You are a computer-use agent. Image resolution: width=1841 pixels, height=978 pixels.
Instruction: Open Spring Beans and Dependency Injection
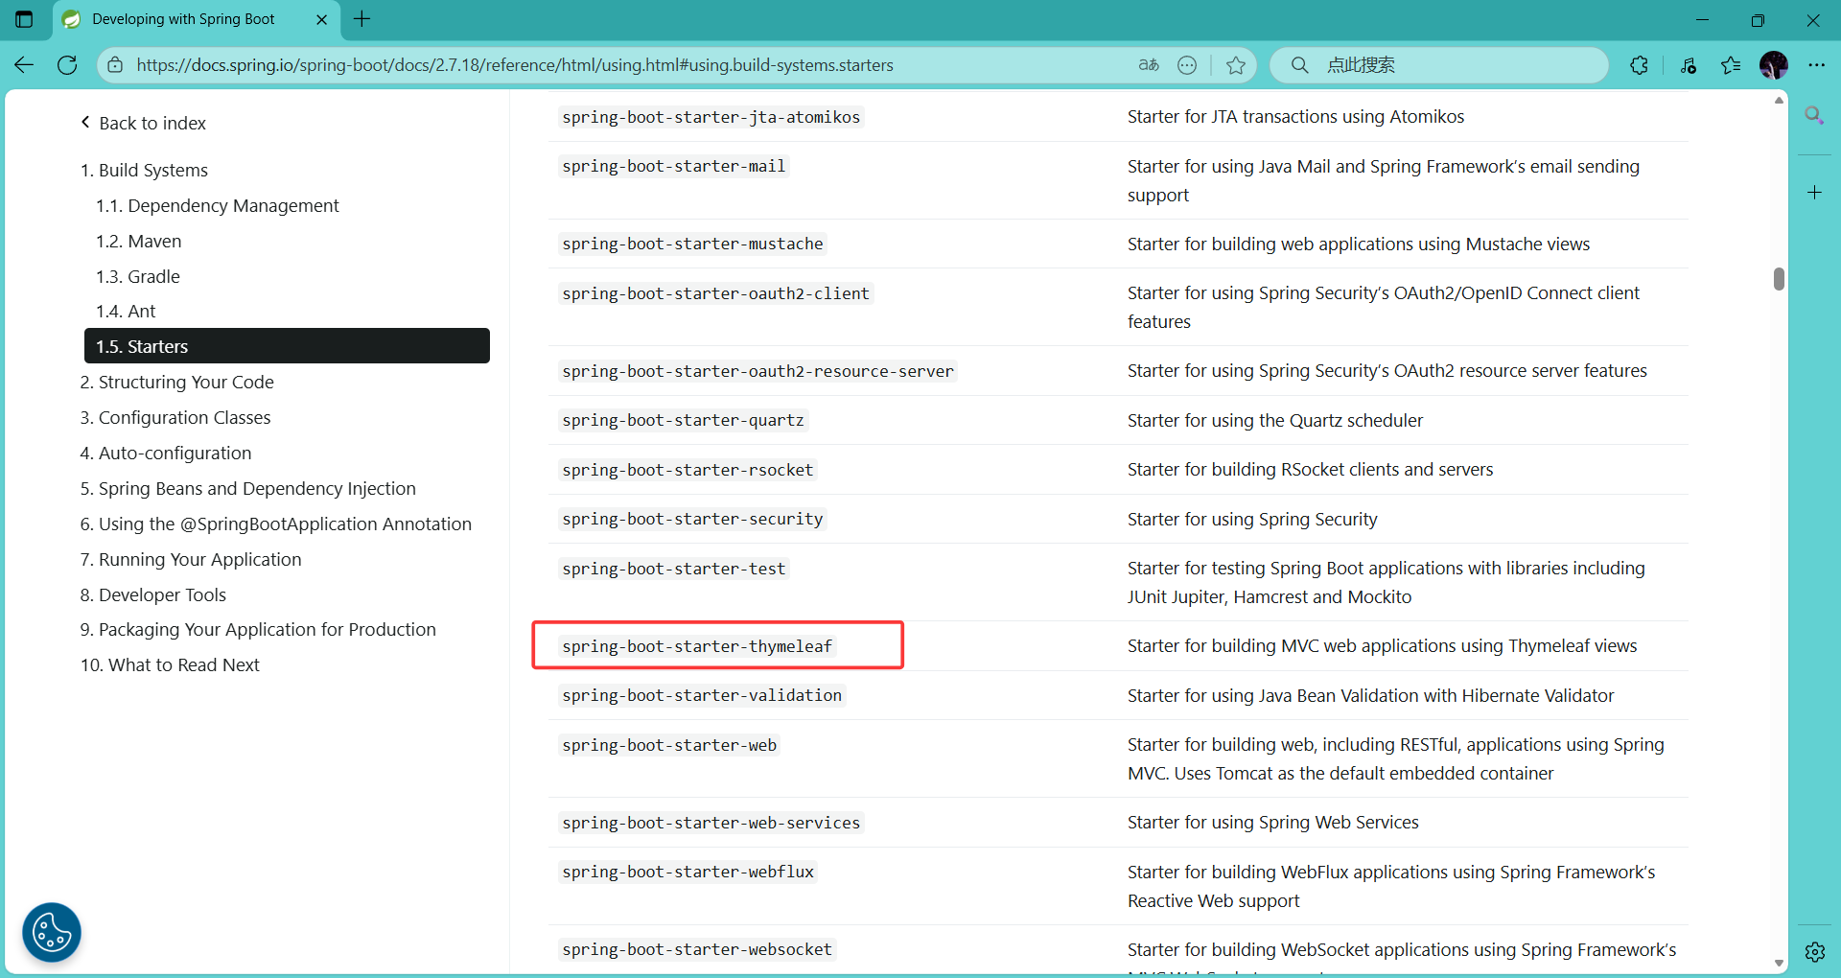248,488
